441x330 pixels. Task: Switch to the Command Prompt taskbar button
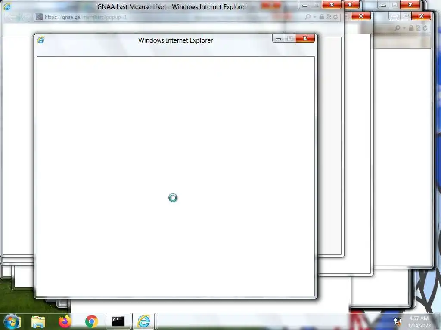click(x=118, y=321)
